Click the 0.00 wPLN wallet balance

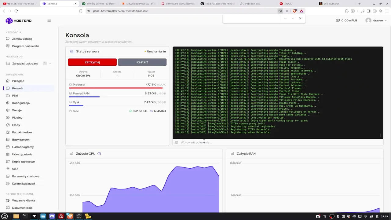[346, 20]
